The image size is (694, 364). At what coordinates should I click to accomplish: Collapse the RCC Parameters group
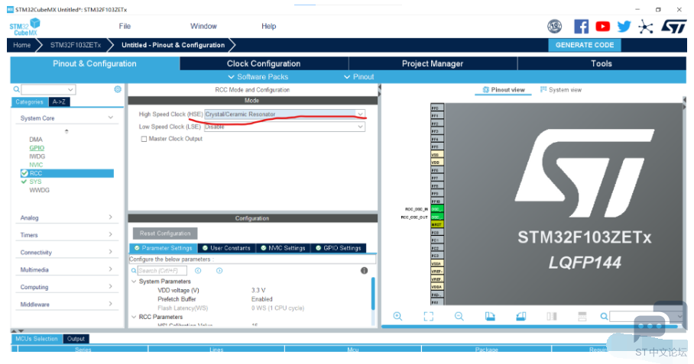pos(134,317)
